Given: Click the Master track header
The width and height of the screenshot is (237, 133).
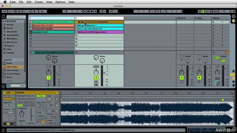Looking at the screenshot, I should pyautogui.click(x=221, y=18).
